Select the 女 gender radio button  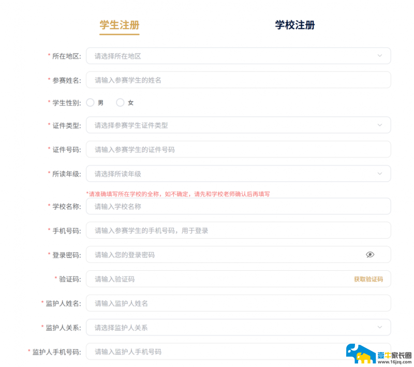tap(120, 102)
